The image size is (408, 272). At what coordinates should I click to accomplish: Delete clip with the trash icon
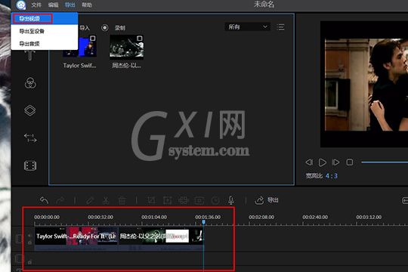(x=122, y=200)
